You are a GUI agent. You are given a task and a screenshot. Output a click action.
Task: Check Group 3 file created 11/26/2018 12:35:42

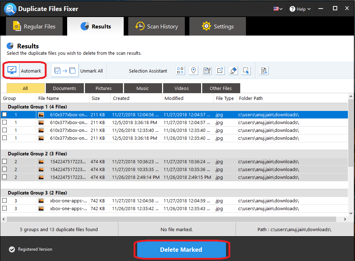pyautogui.click(x=5, y=208)
